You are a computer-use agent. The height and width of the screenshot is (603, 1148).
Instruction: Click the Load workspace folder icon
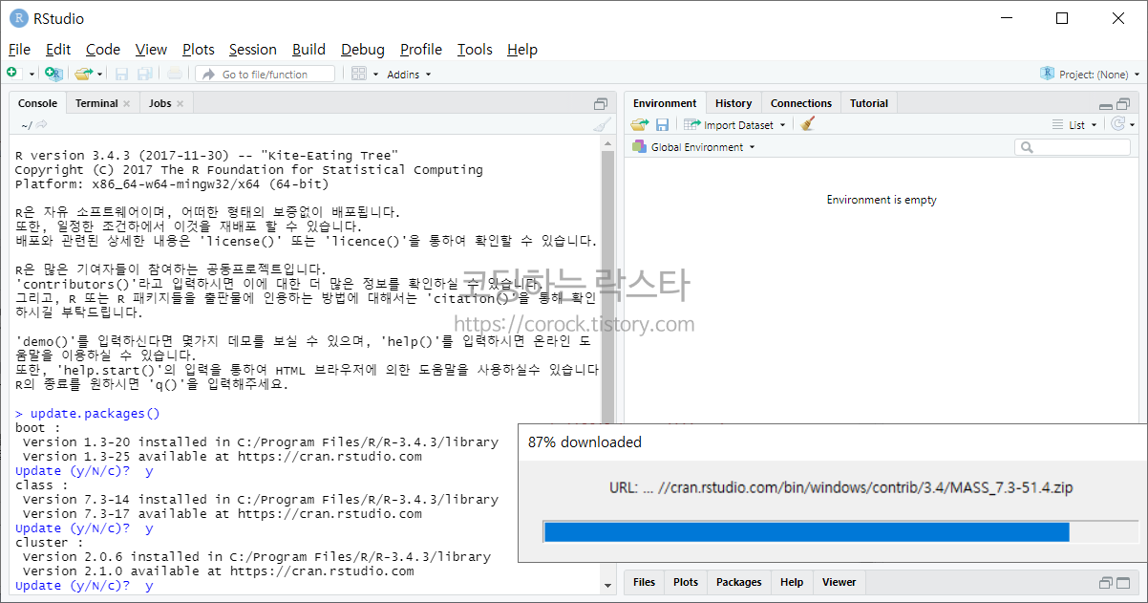640,124
